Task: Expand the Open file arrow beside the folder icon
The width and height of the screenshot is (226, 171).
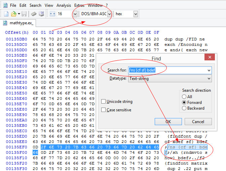Action: point(19,14)
